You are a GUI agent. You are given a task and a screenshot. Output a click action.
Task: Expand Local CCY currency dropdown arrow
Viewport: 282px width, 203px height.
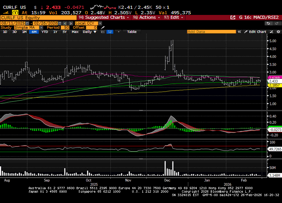point(100,23)
